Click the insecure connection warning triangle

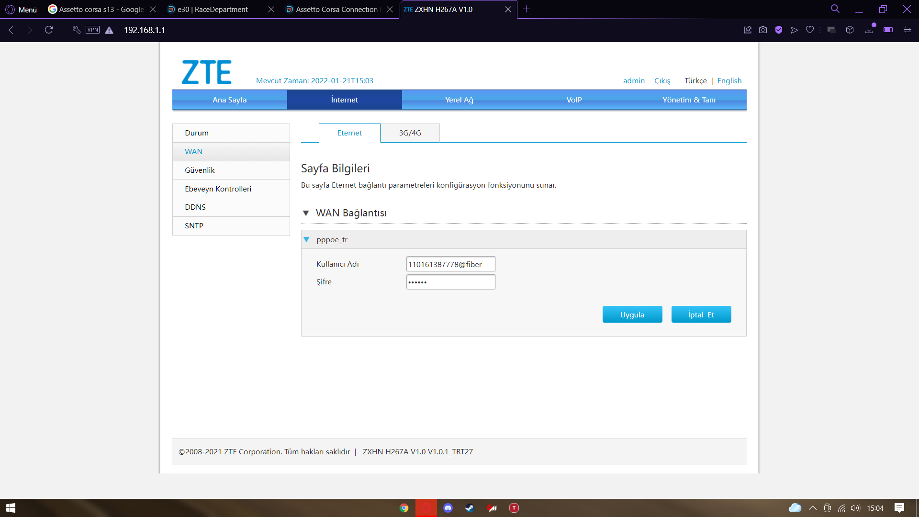[109, 30]
